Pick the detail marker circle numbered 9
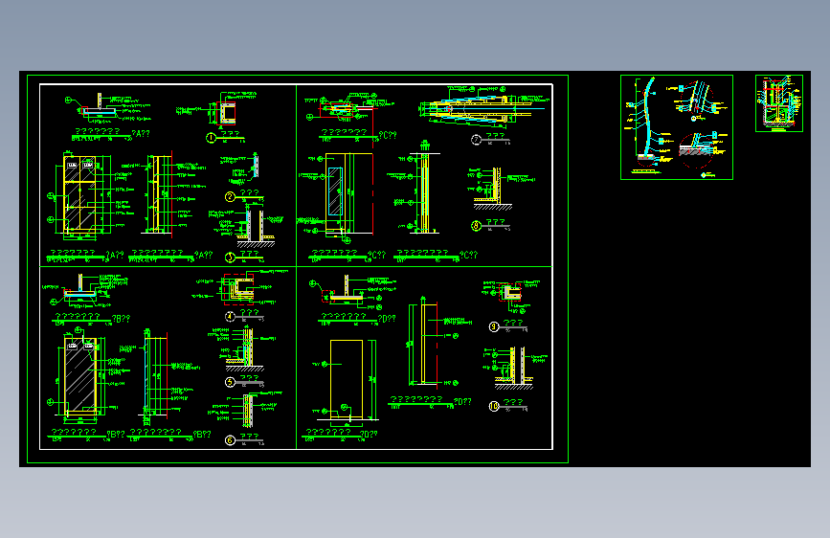The height and width of the screenshot is (538, 830). [493, 327]
